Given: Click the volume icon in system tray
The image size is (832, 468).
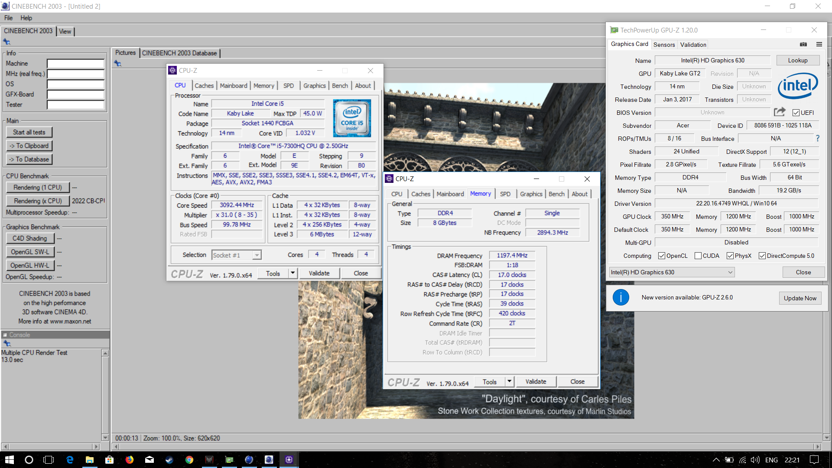Looking at the screenshot, I should [x=755, y=460].
